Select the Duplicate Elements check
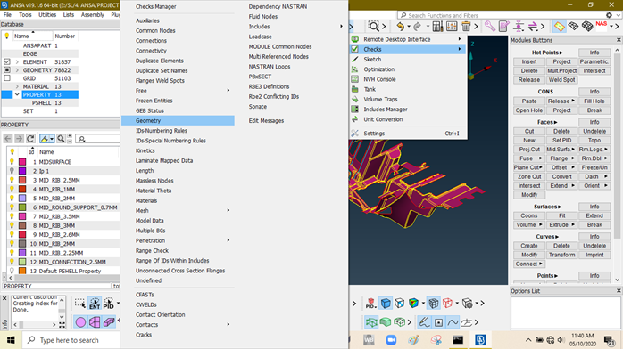The height and width of the screenshot is (349, 623). 160,61
